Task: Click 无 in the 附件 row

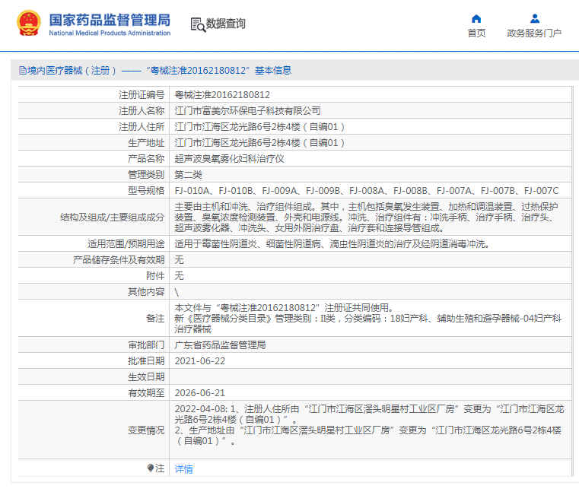Action: tap(179, 276)
